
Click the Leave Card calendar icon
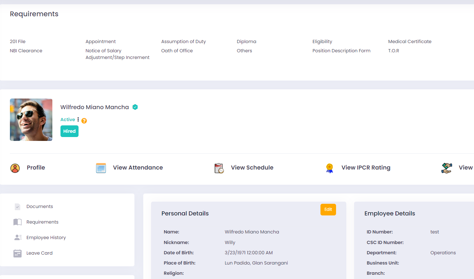17,253
